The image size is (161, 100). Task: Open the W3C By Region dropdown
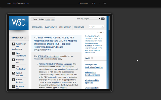coord(89,19)
